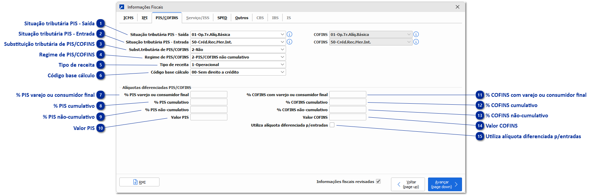Click Voltar (page up) button

[x=408, y=184]
